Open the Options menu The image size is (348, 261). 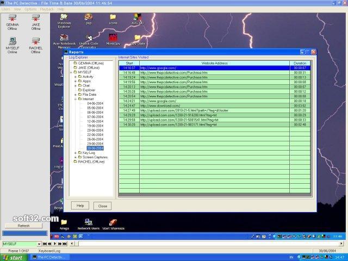click(x=30, y=9)
